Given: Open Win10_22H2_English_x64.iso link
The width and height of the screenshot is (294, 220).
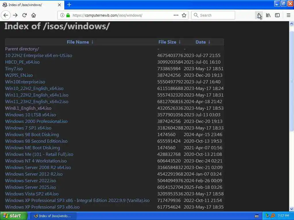Looking at the screenshot, I should click(x=34, y=88).
